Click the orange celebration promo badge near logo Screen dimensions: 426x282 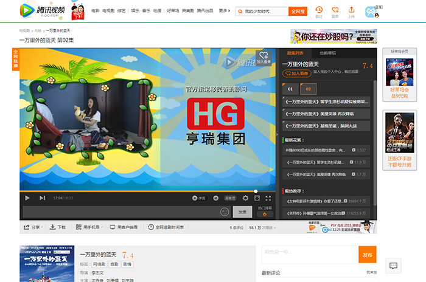tap(78, 12)
